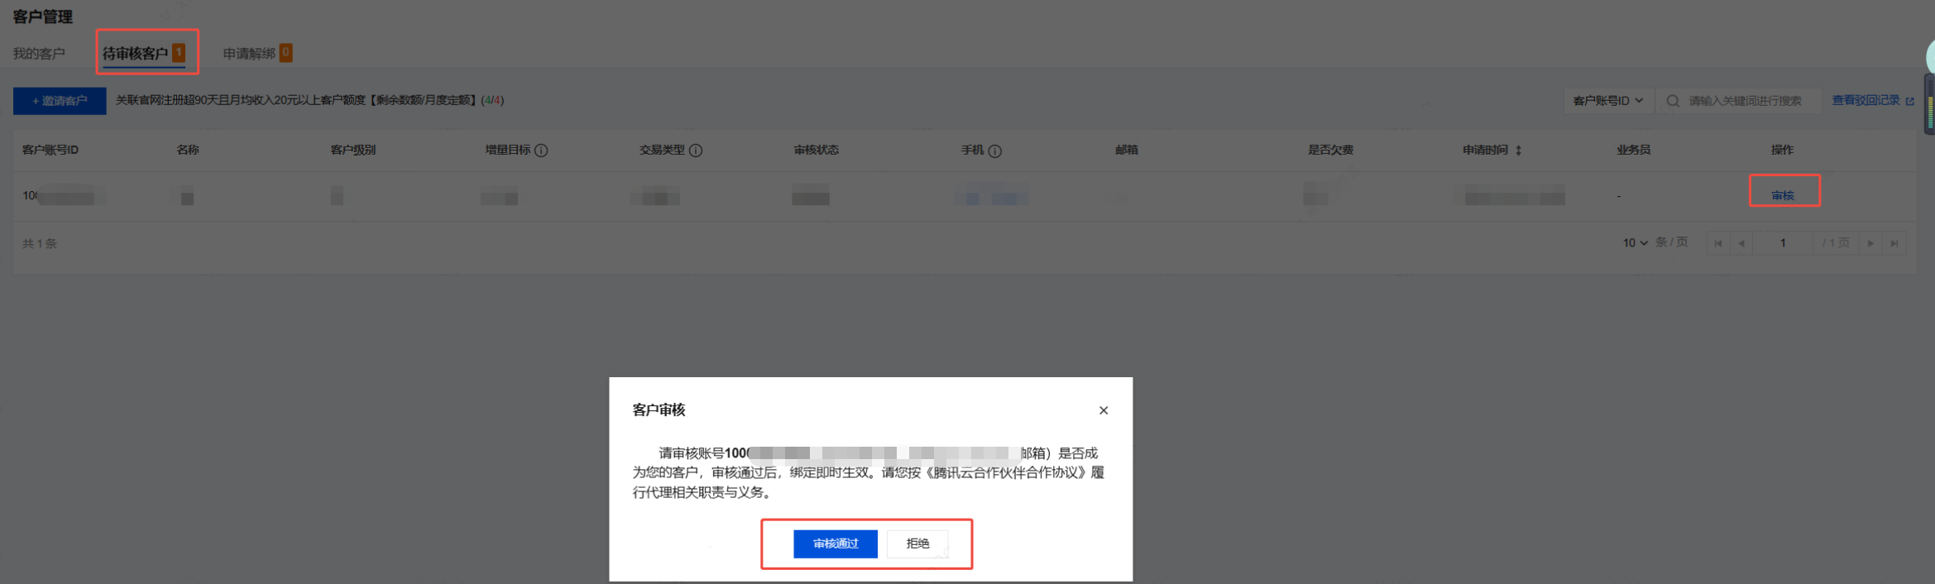Click the 共 1 条 total count text
1935x584 pixels.
point(40,243)
